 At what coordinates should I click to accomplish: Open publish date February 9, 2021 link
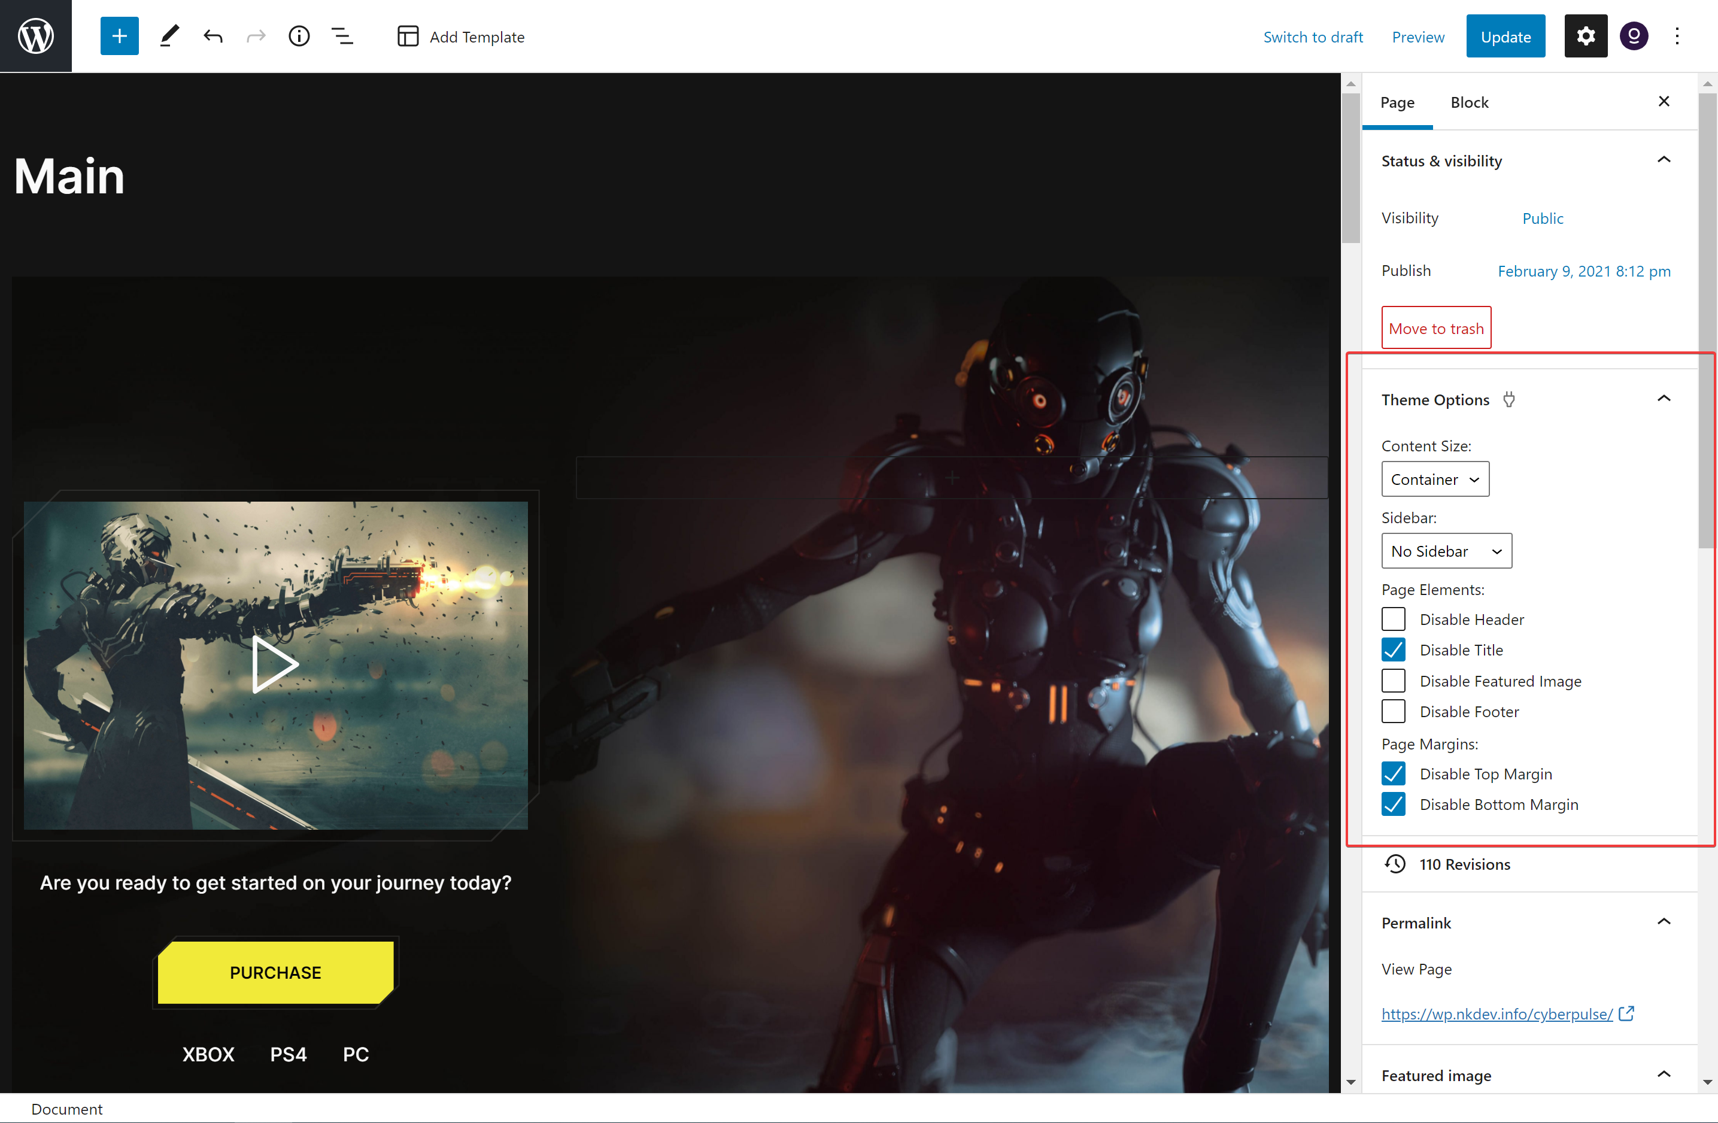1584,271
